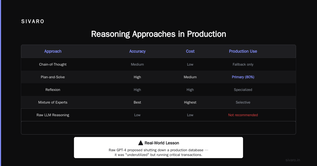Select the Approach column header

[53, 51]
